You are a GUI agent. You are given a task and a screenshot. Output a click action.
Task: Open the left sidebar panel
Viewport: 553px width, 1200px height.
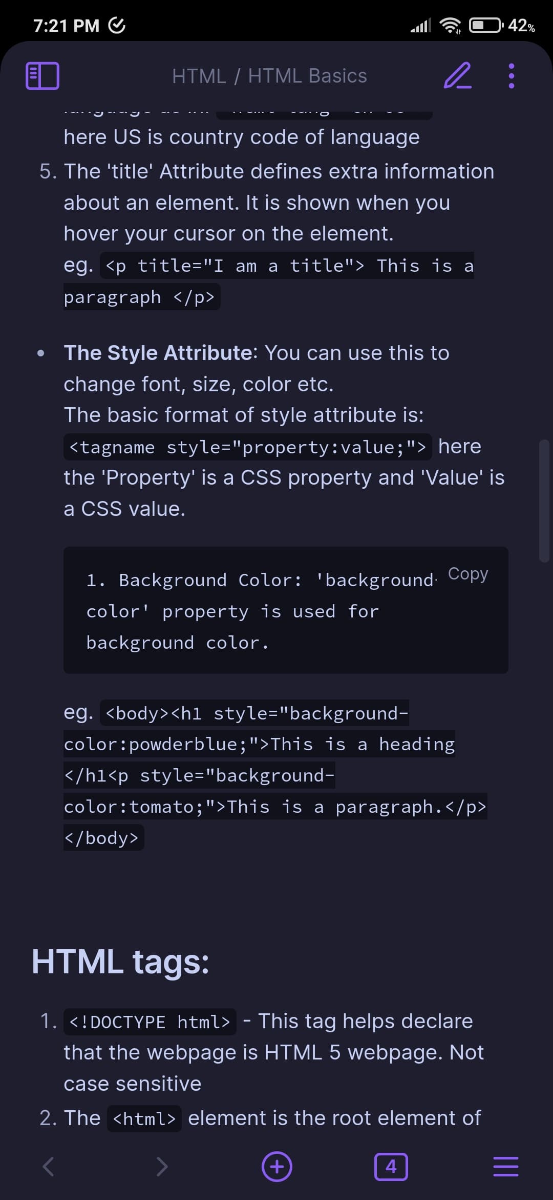[x=42, y=76]
